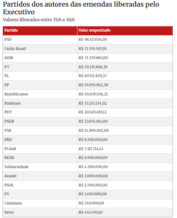This screenshot has width=177, height=218.
Task: Select the PSDB party cell
Action: pyautogui.click(x=40, y=121)
